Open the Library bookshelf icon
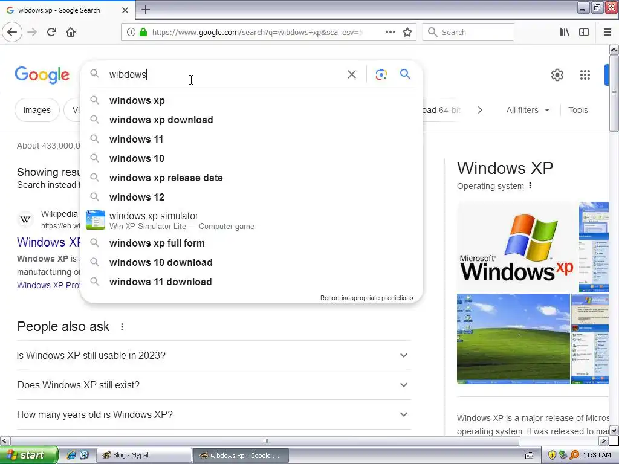The height and width of the screenshot is (464, 619). click(x=565, y=32)
